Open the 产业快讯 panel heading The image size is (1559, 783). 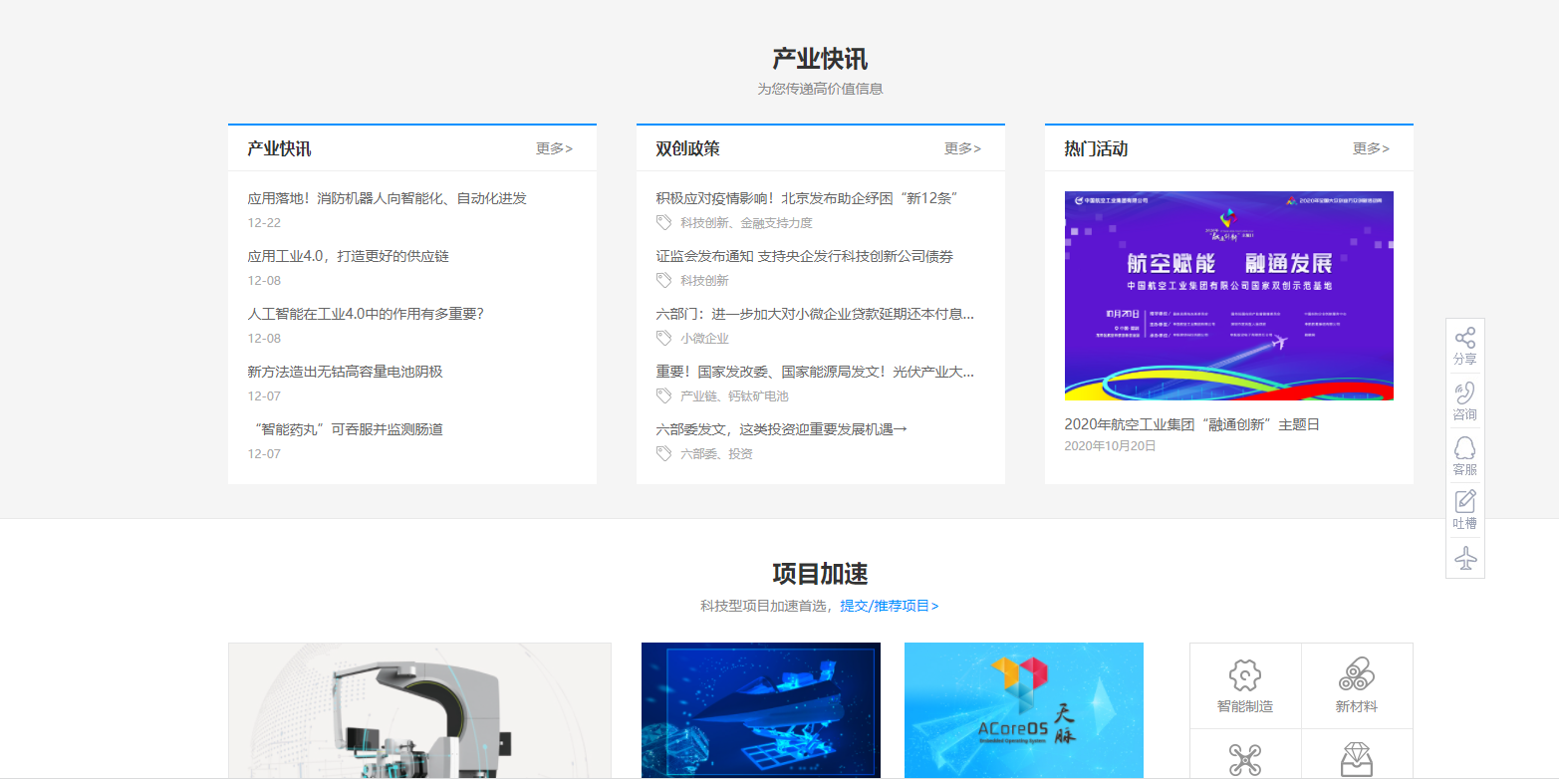click(279, 148)
